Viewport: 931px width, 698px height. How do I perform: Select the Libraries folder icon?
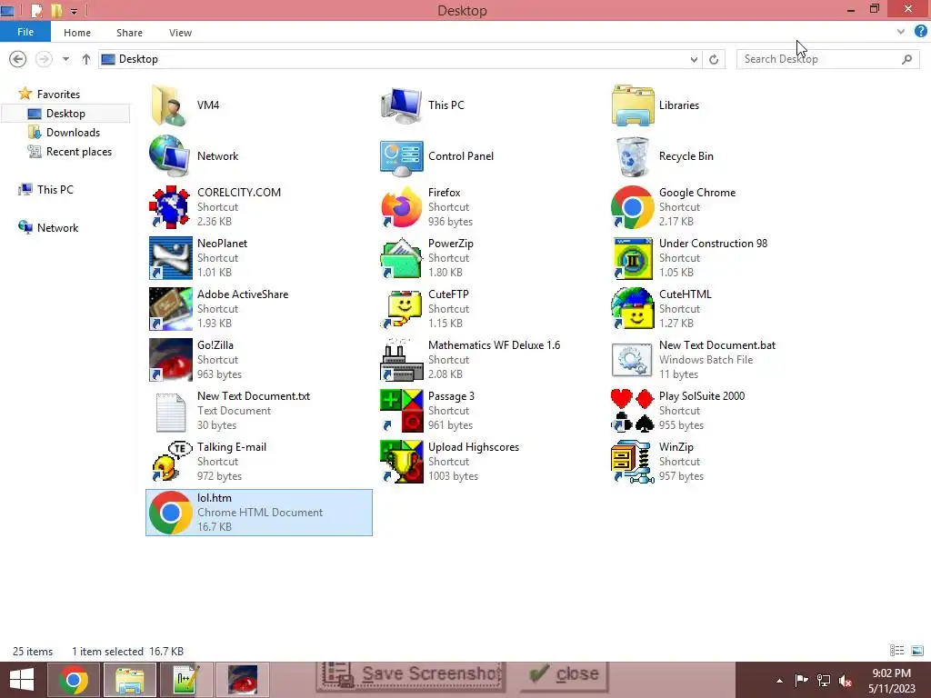coord(633,105)
